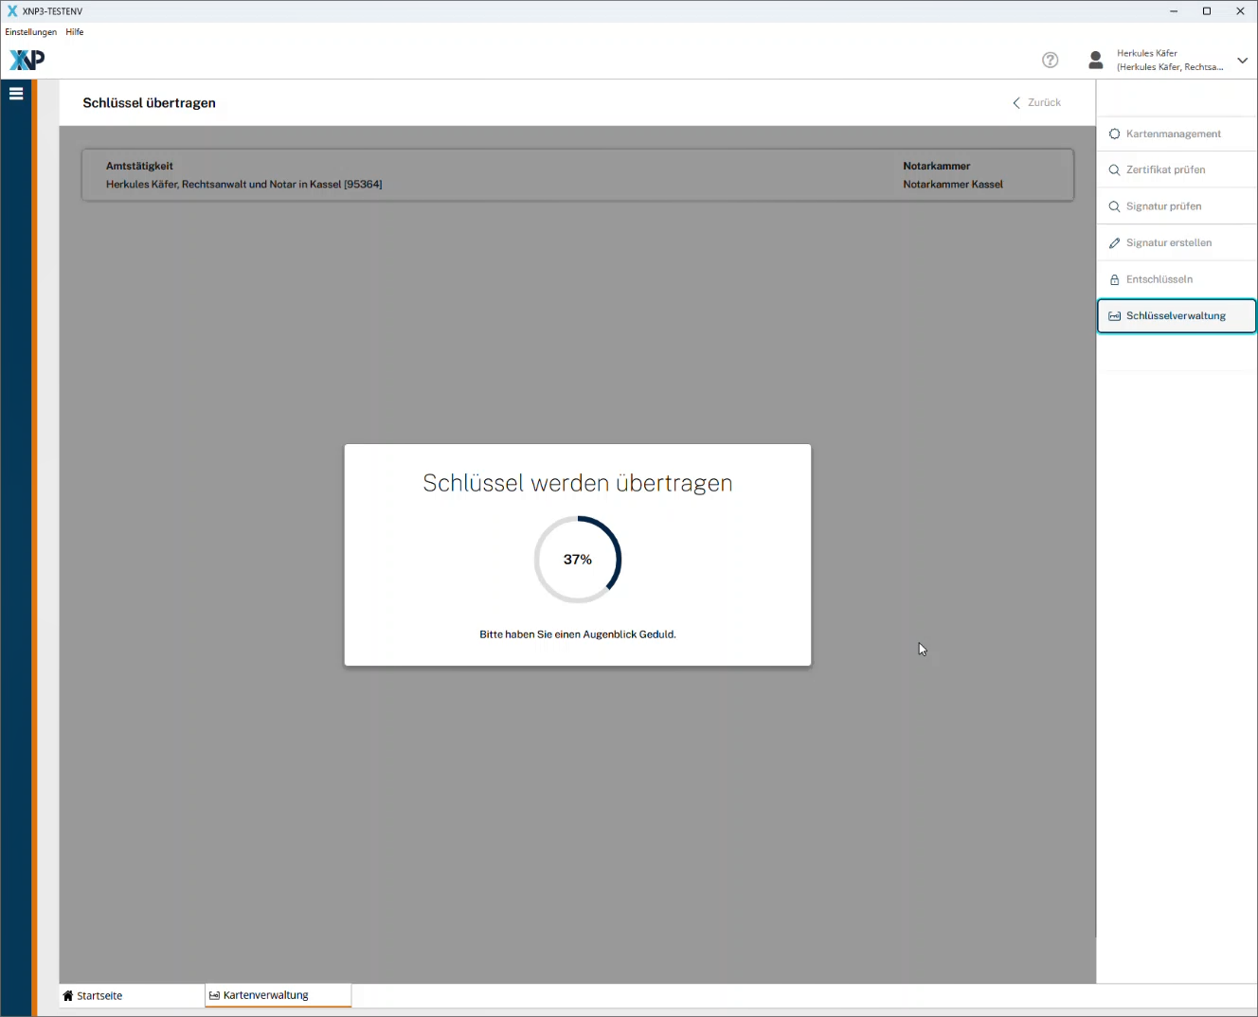The width and height of the screenshot is (1258, 1017).
Task: Expand the Herkules Käfer account dropdown arrow
Action: click(1242, 61)
